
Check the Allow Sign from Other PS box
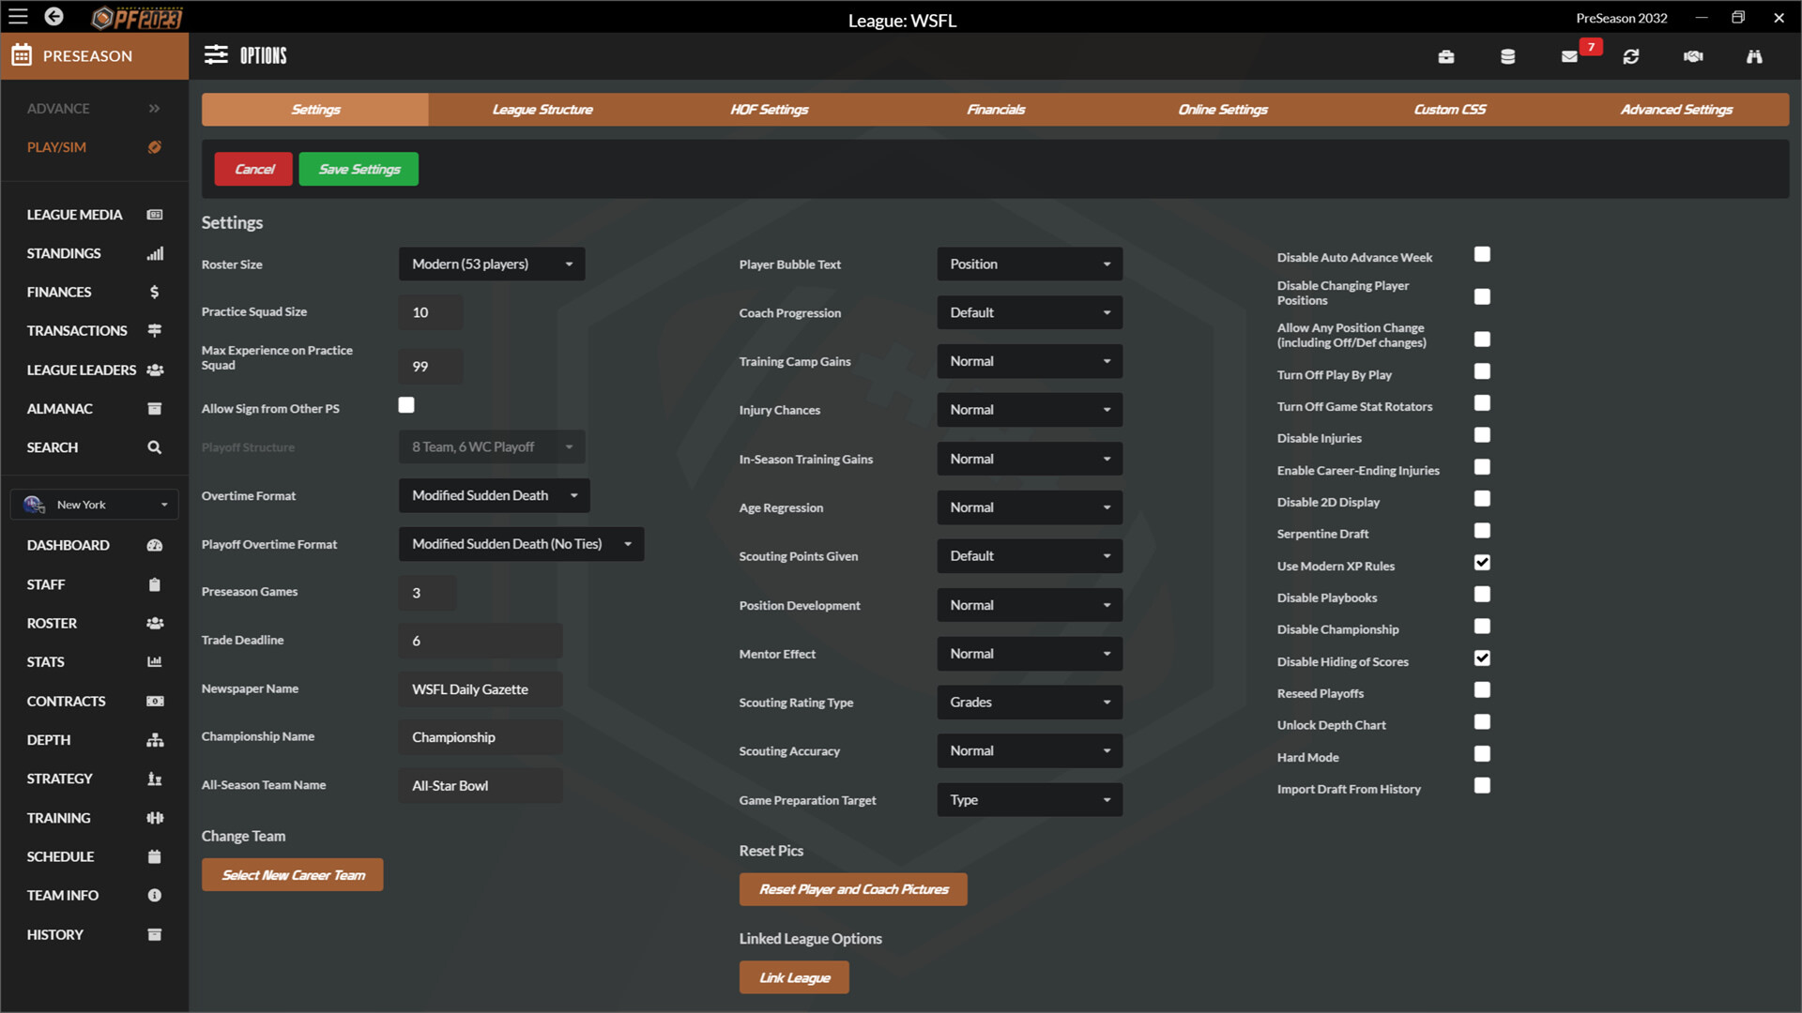[x=406, y=404]
